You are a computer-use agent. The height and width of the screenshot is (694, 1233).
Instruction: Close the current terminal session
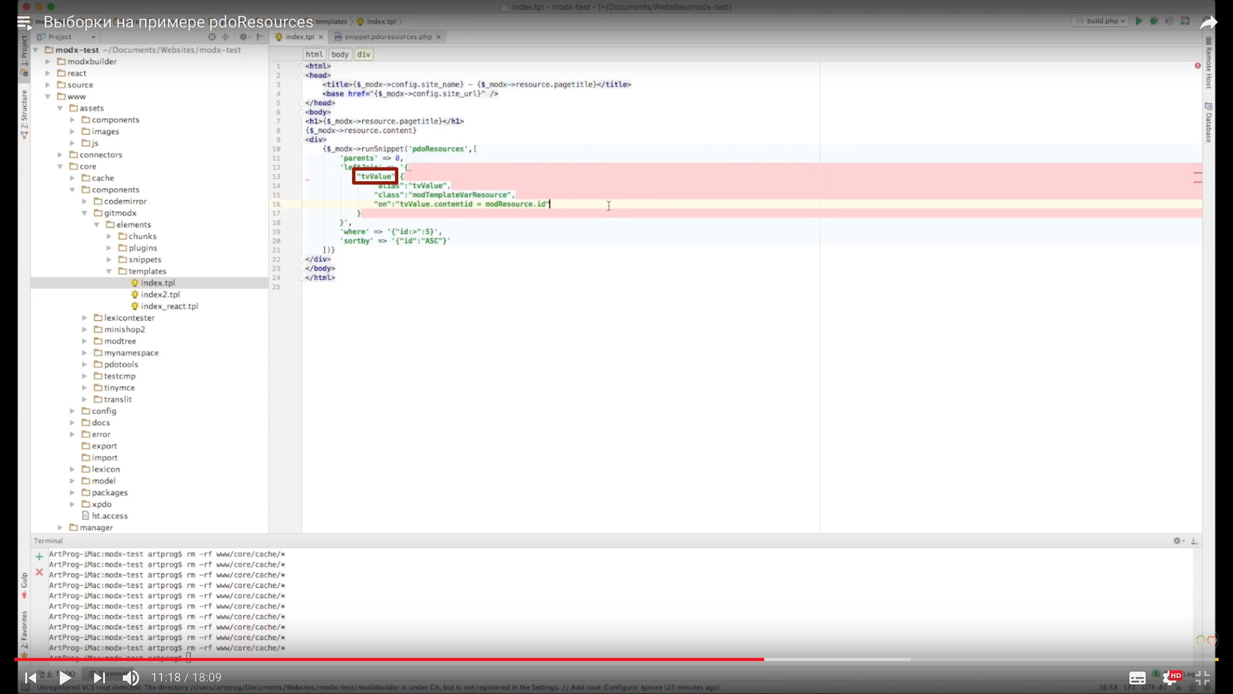coord(39,572)
